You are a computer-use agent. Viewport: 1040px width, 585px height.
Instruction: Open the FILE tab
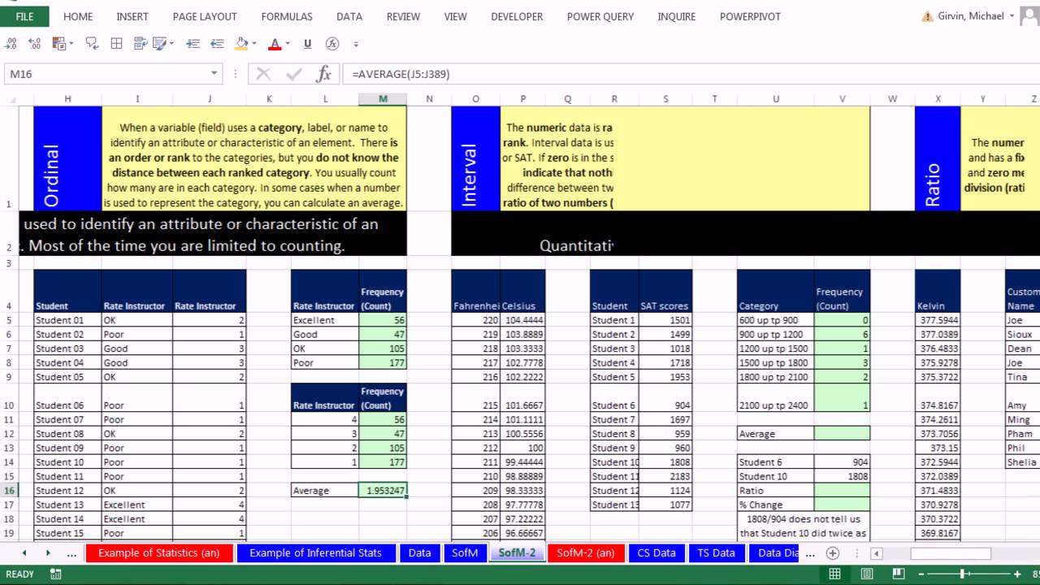click(x=24, y=16)
